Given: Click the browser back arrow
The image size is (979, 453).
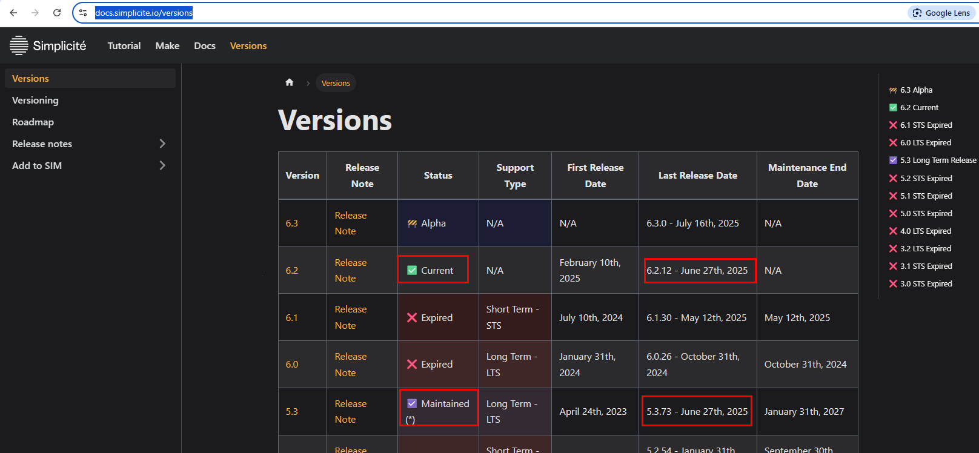Looking at the screenshot, I should point(13,13).
